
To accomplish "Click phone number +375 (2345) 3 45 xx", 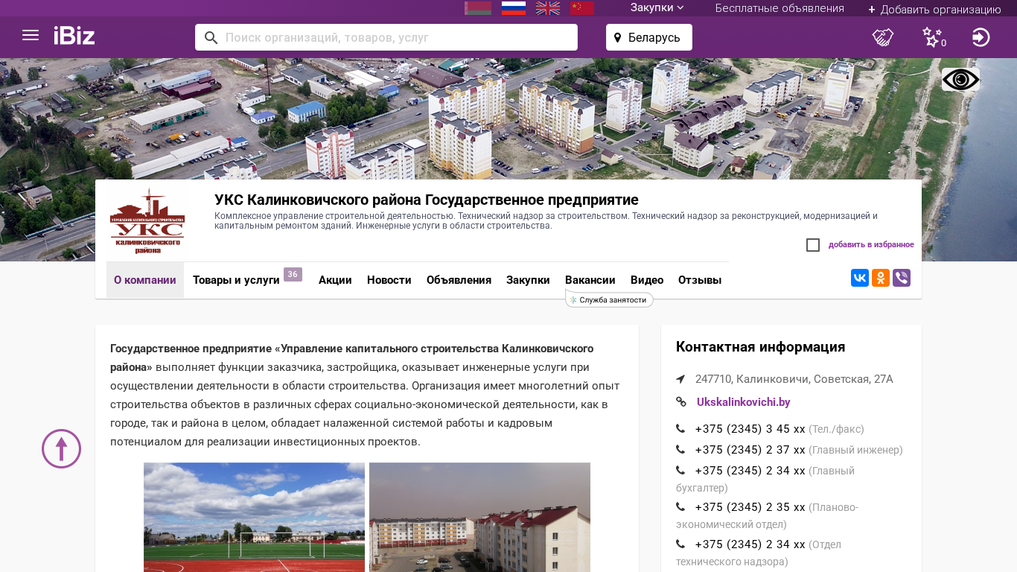I will [x=750, y=429].
